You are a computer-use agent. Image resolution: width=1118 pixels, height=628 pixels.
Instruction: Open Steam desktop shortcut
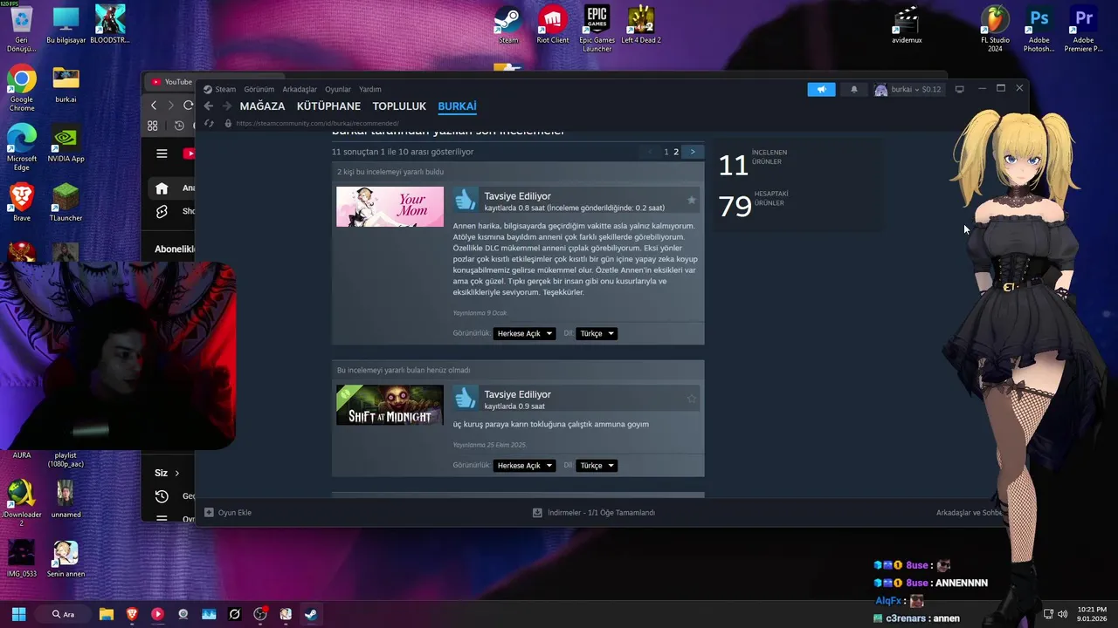[508, 24]
